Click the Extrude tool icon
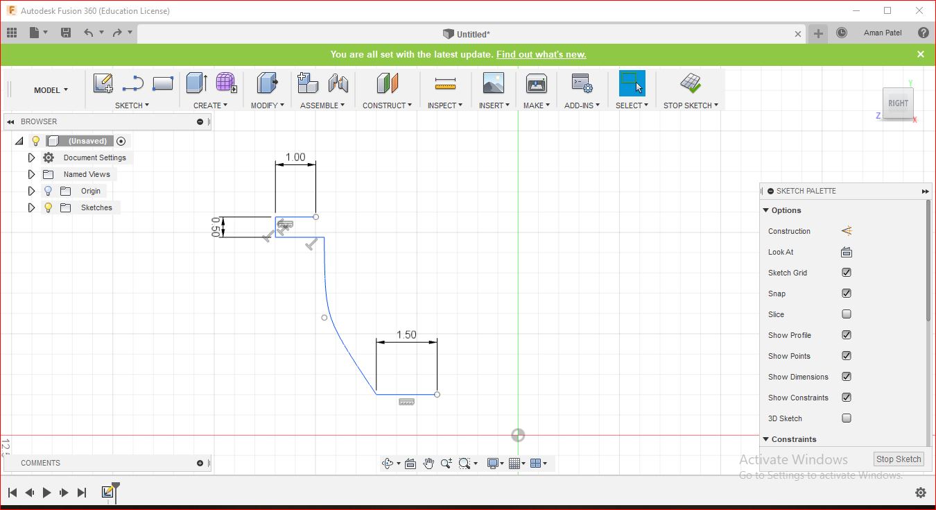 pos(197,83)
